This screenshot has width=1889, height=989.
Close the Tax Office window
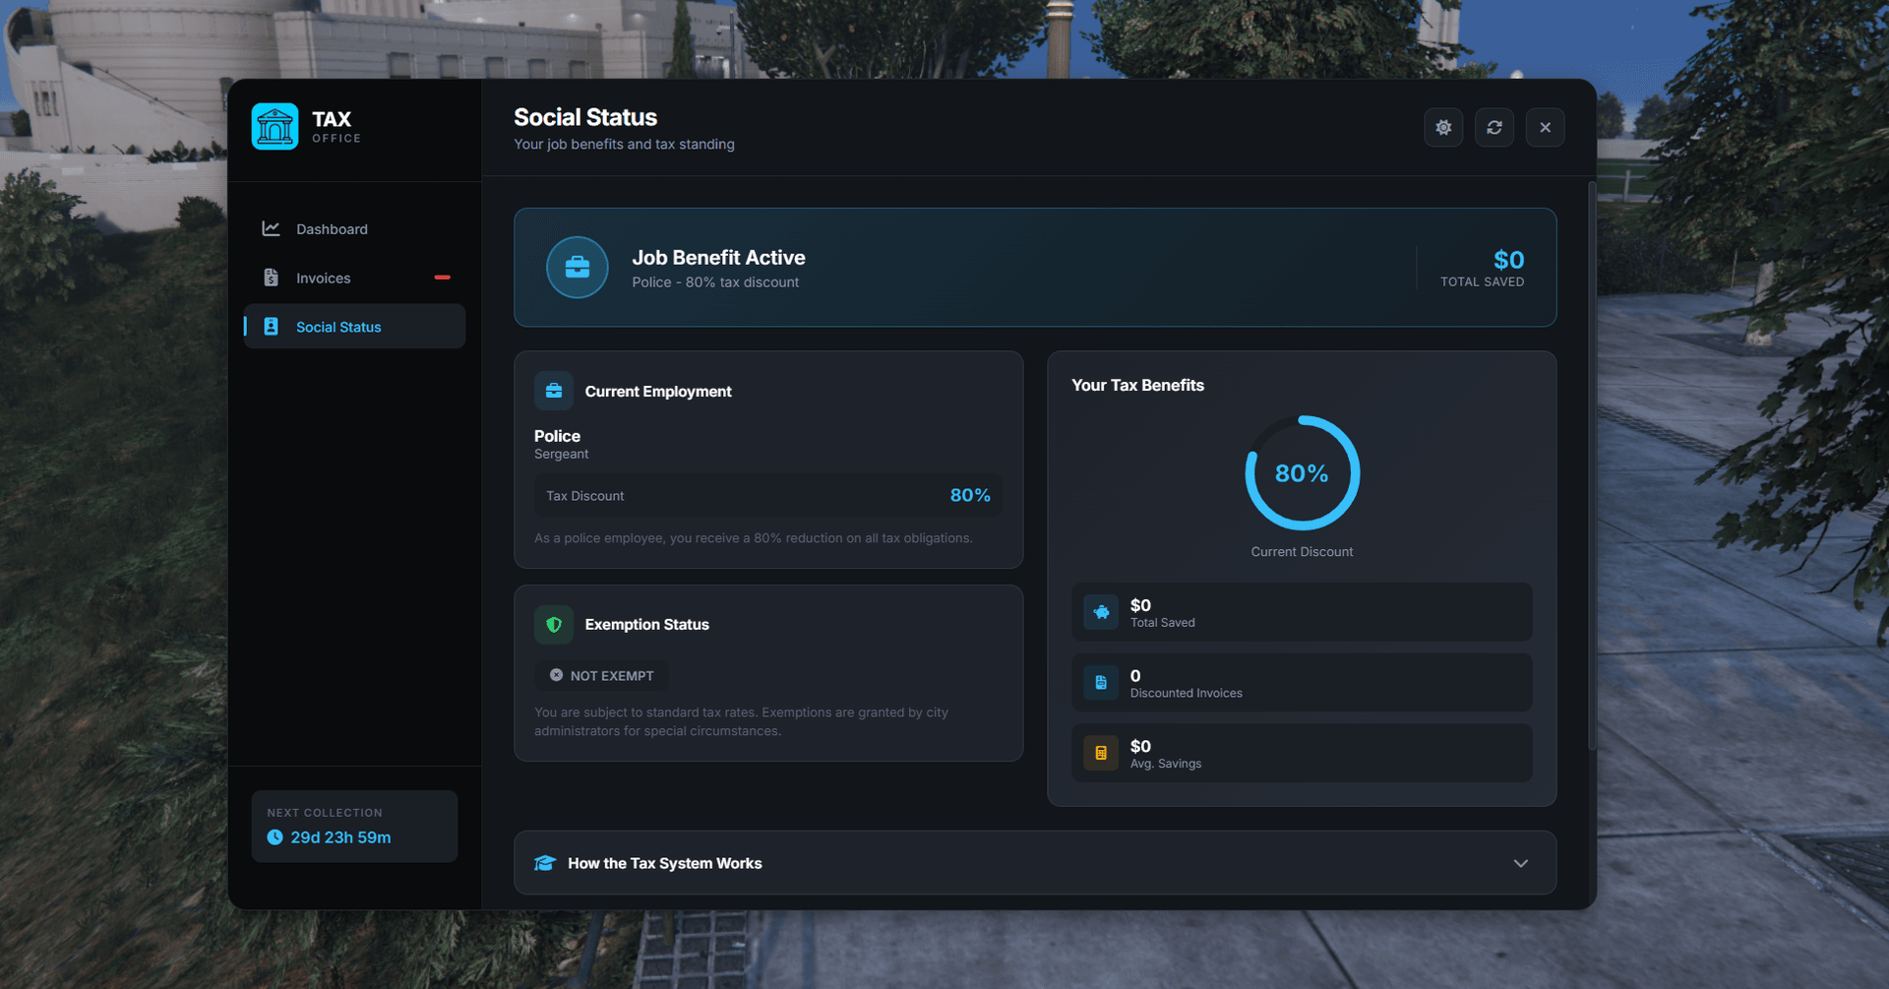coord(1545,128)
